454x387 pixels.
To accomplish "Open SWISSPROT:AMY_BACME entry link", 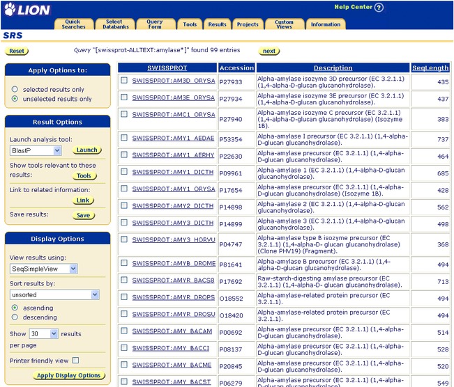I will pos(172,365).
